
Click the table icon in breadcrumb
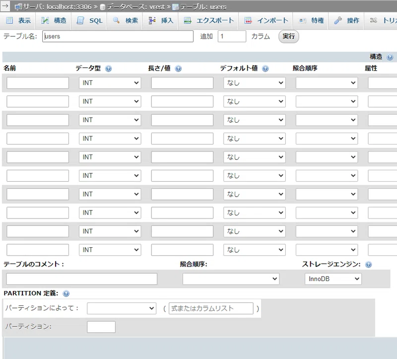[x=176, y=7]
